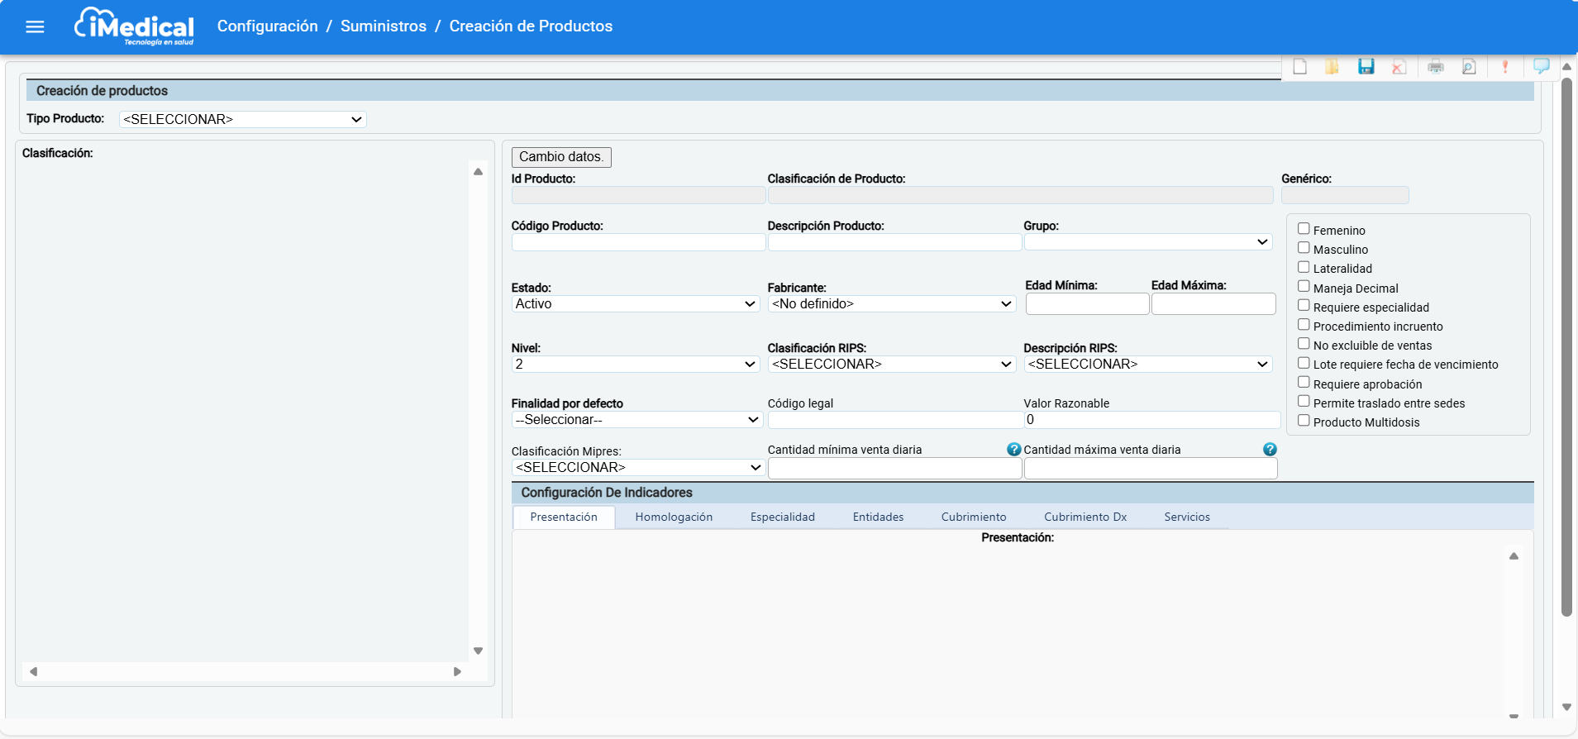This screenshot has width=1578, height=739.
Task: Click the red exclamation mark icon
Action: coord(1505,67)
